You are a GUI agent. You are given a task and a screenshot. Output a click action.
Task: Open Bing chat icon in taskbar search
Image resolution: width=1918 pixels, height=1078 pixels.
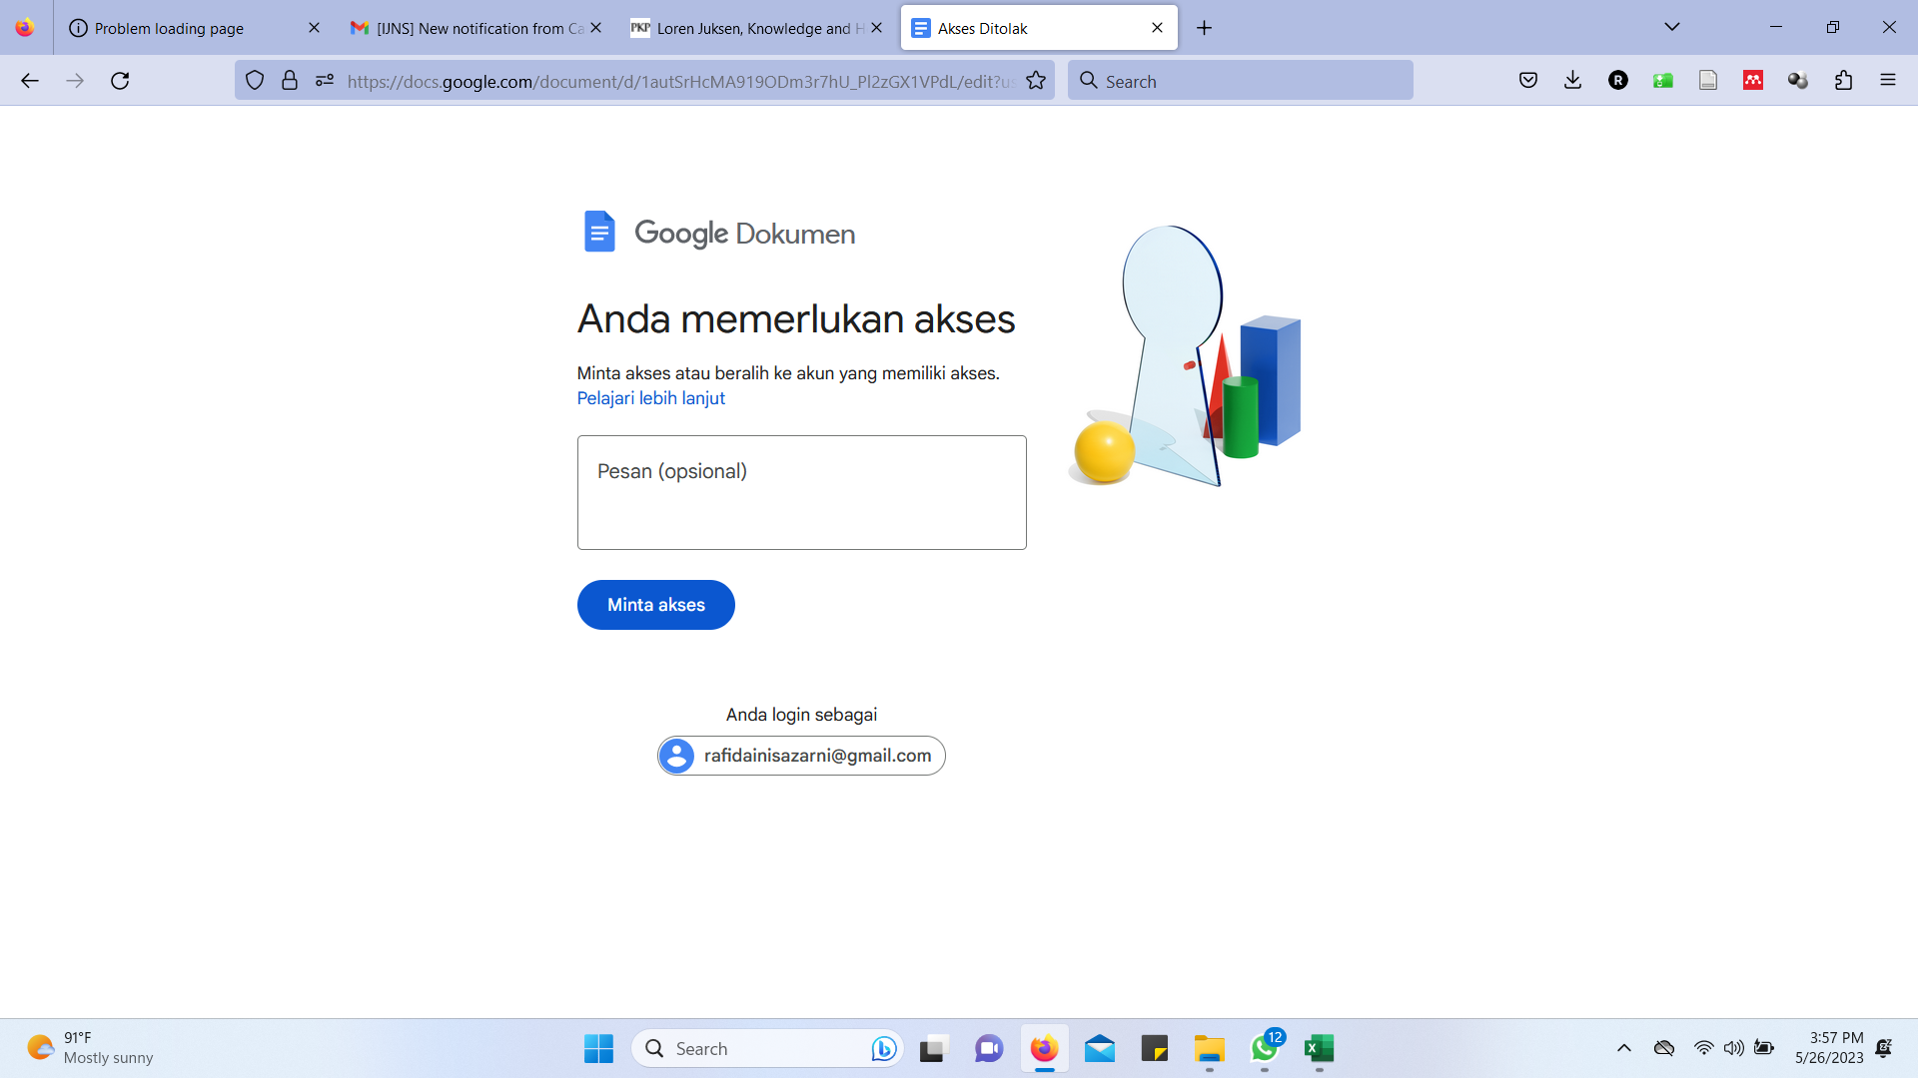[883, 1049]
